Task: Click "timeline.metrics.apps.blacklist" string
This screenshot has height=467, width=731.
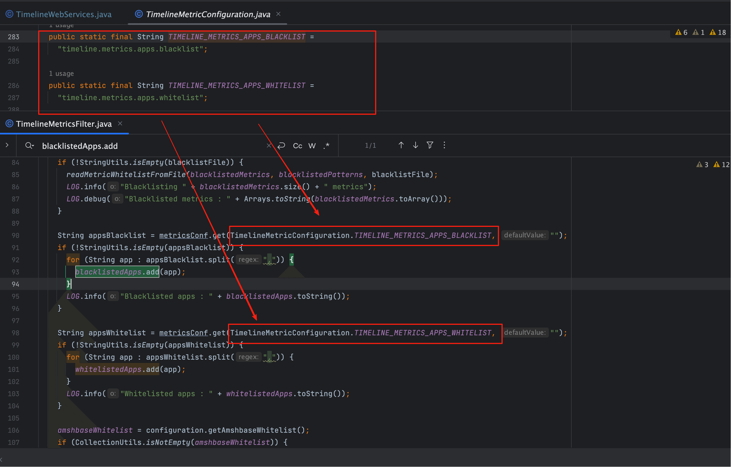Action: pos(131,49)
